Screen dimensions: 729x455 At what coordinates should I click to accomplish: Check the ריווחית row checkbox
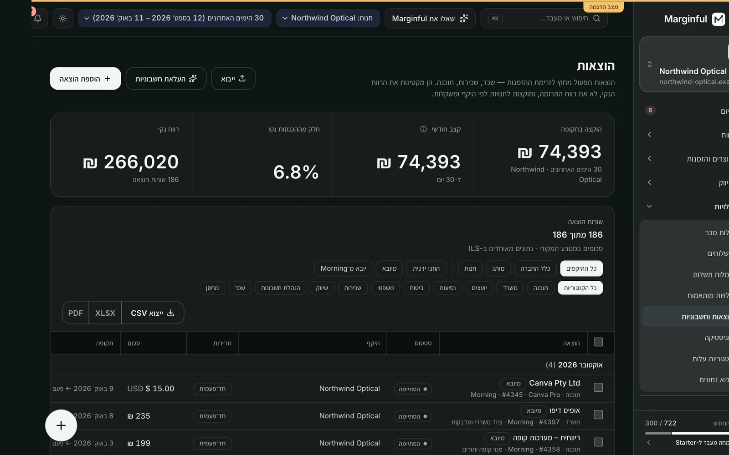click(x=598, y=442)
